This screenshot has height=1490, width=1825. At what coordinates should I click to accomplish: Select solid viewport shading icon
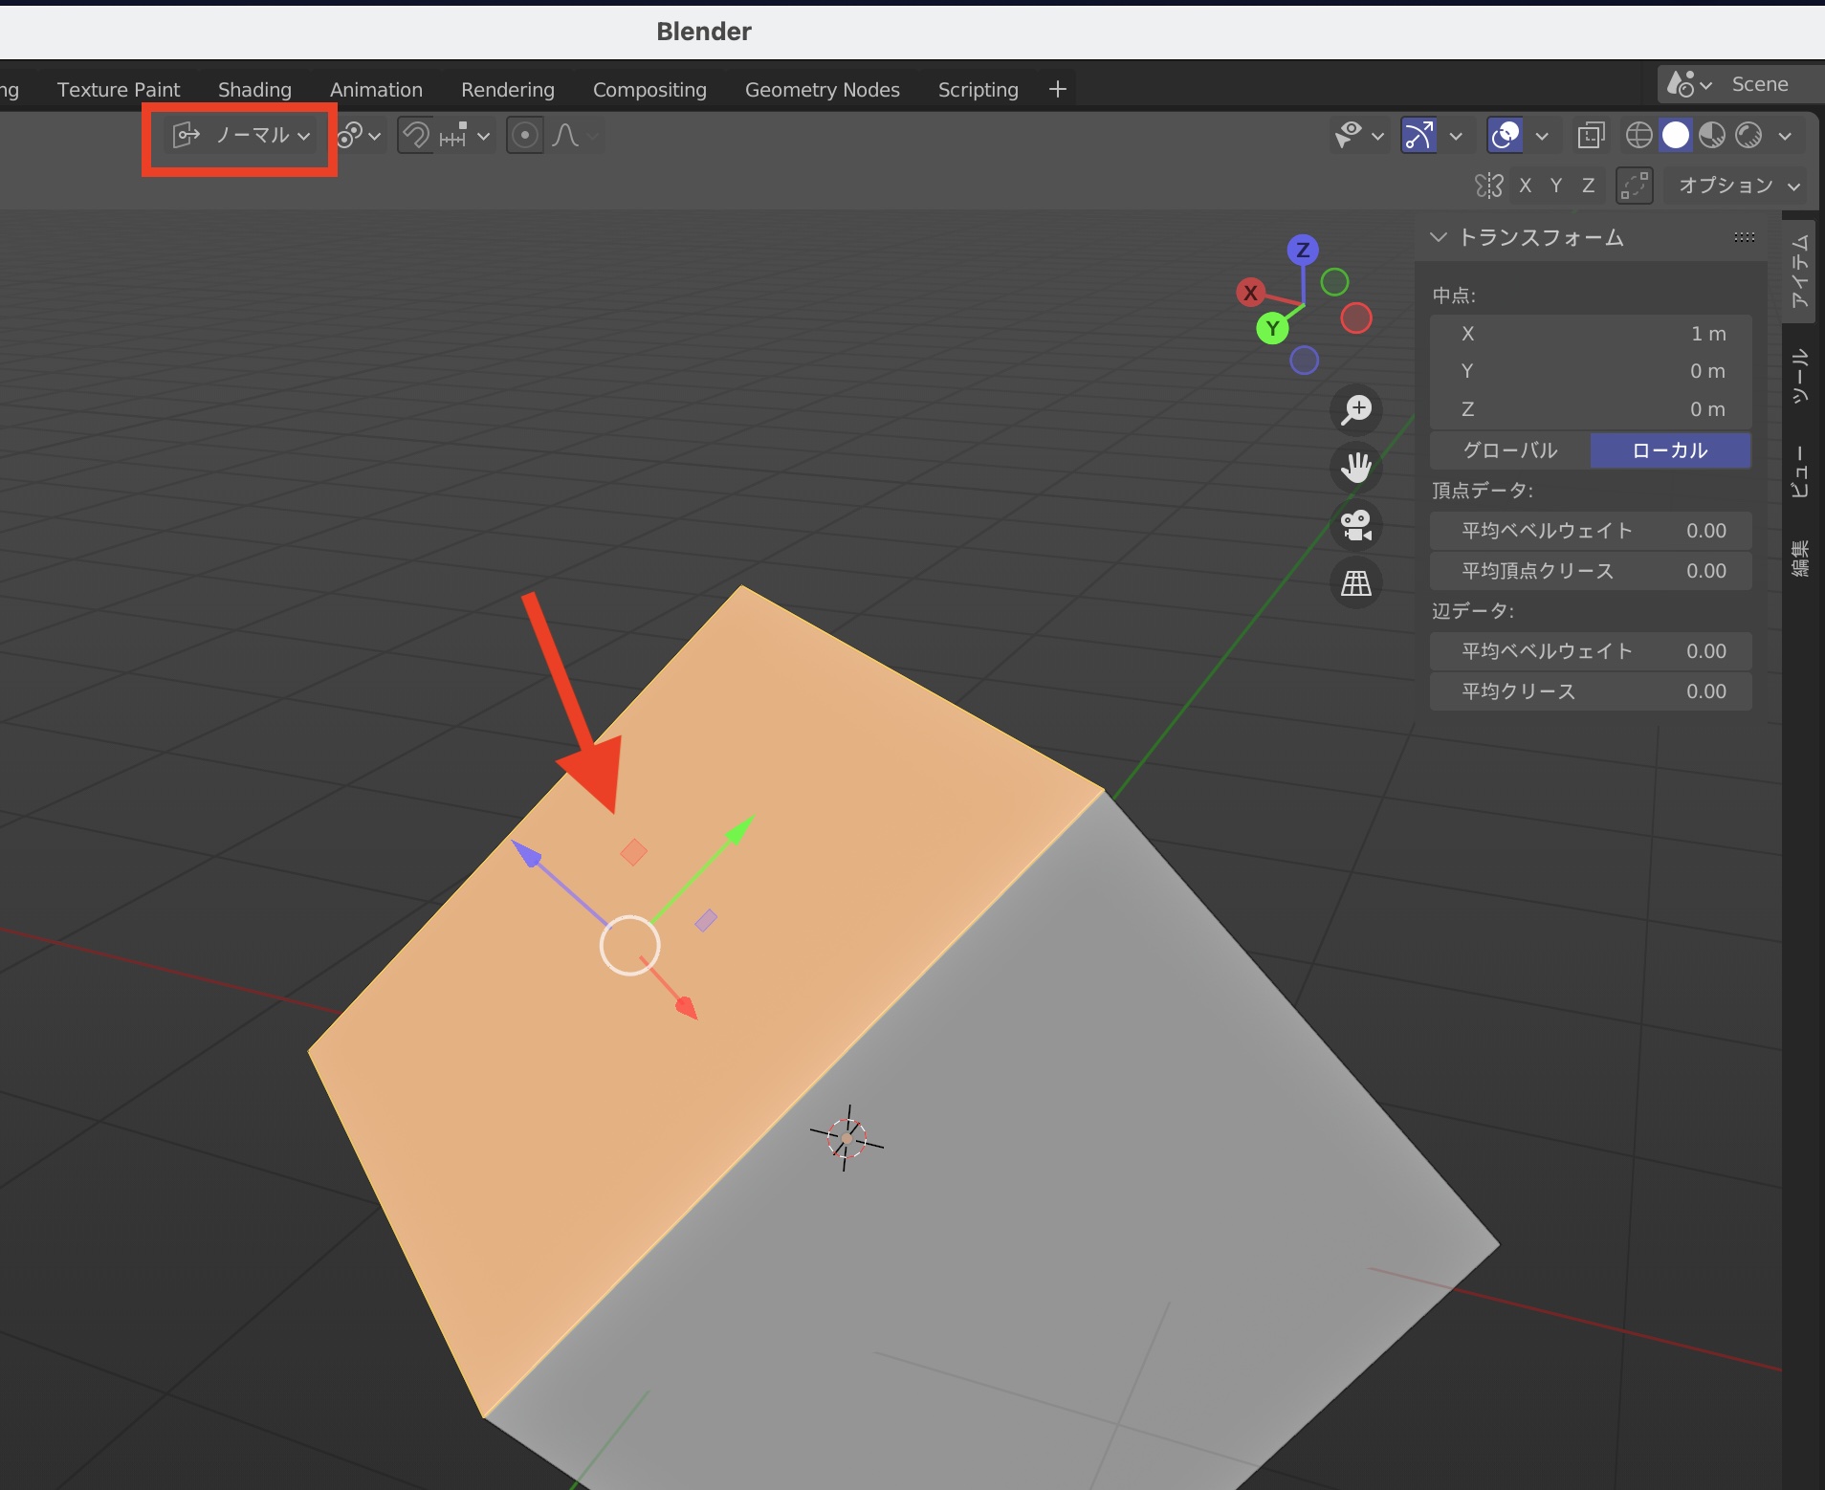click(x=1676, y=136)
